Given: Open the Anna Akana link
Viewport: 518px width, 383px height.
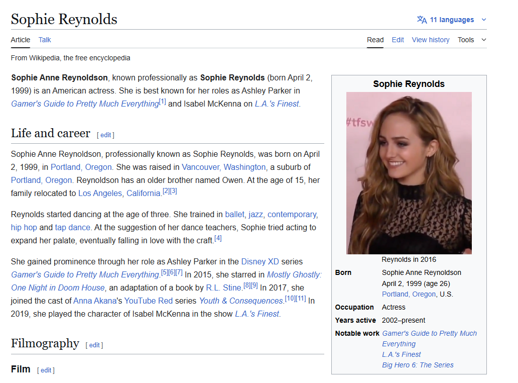Looking at the screenshot, I should [x=95, y=301].
